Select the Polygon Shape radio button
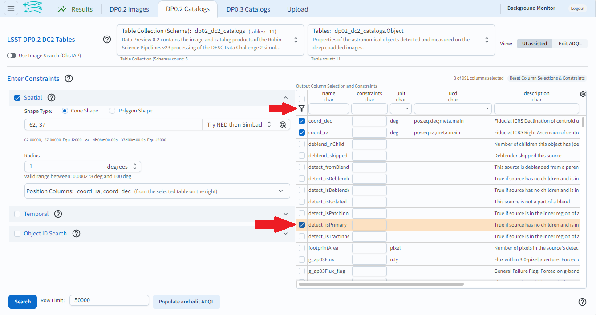 click(112, 110)
